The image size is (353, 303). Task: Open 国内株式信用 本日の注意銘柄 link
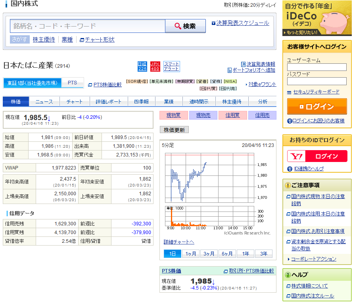[x=318, y=217]
